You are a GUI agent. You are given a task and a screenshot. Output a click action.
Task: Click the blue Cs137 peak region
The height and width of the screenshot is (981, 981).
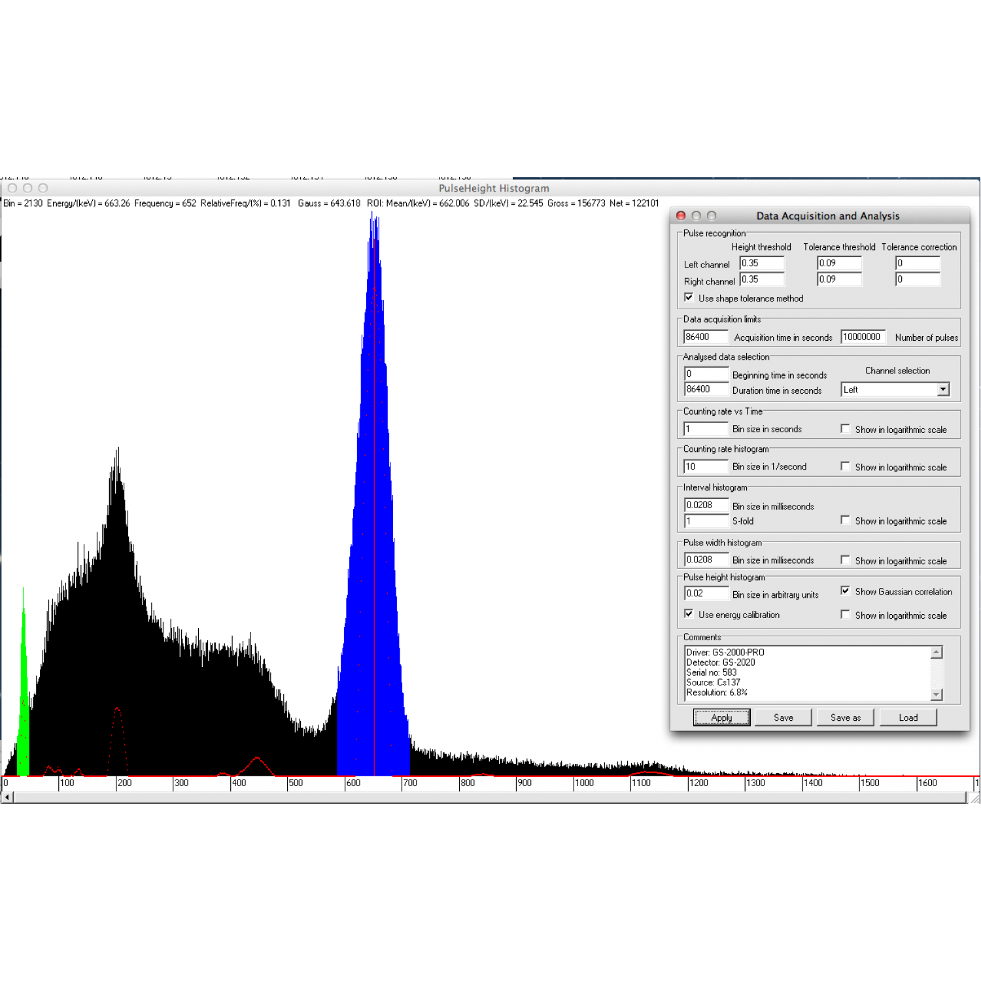pyautogui.click(x=374, y=589)
